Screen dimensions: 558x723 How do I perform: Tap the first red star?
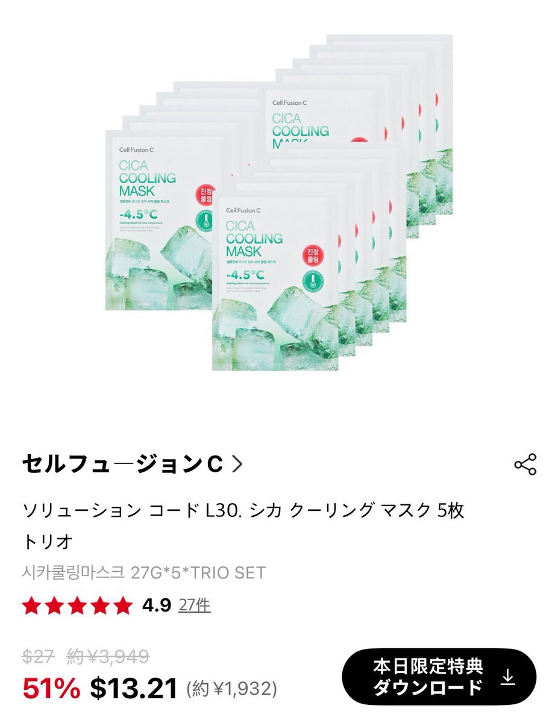32,606
